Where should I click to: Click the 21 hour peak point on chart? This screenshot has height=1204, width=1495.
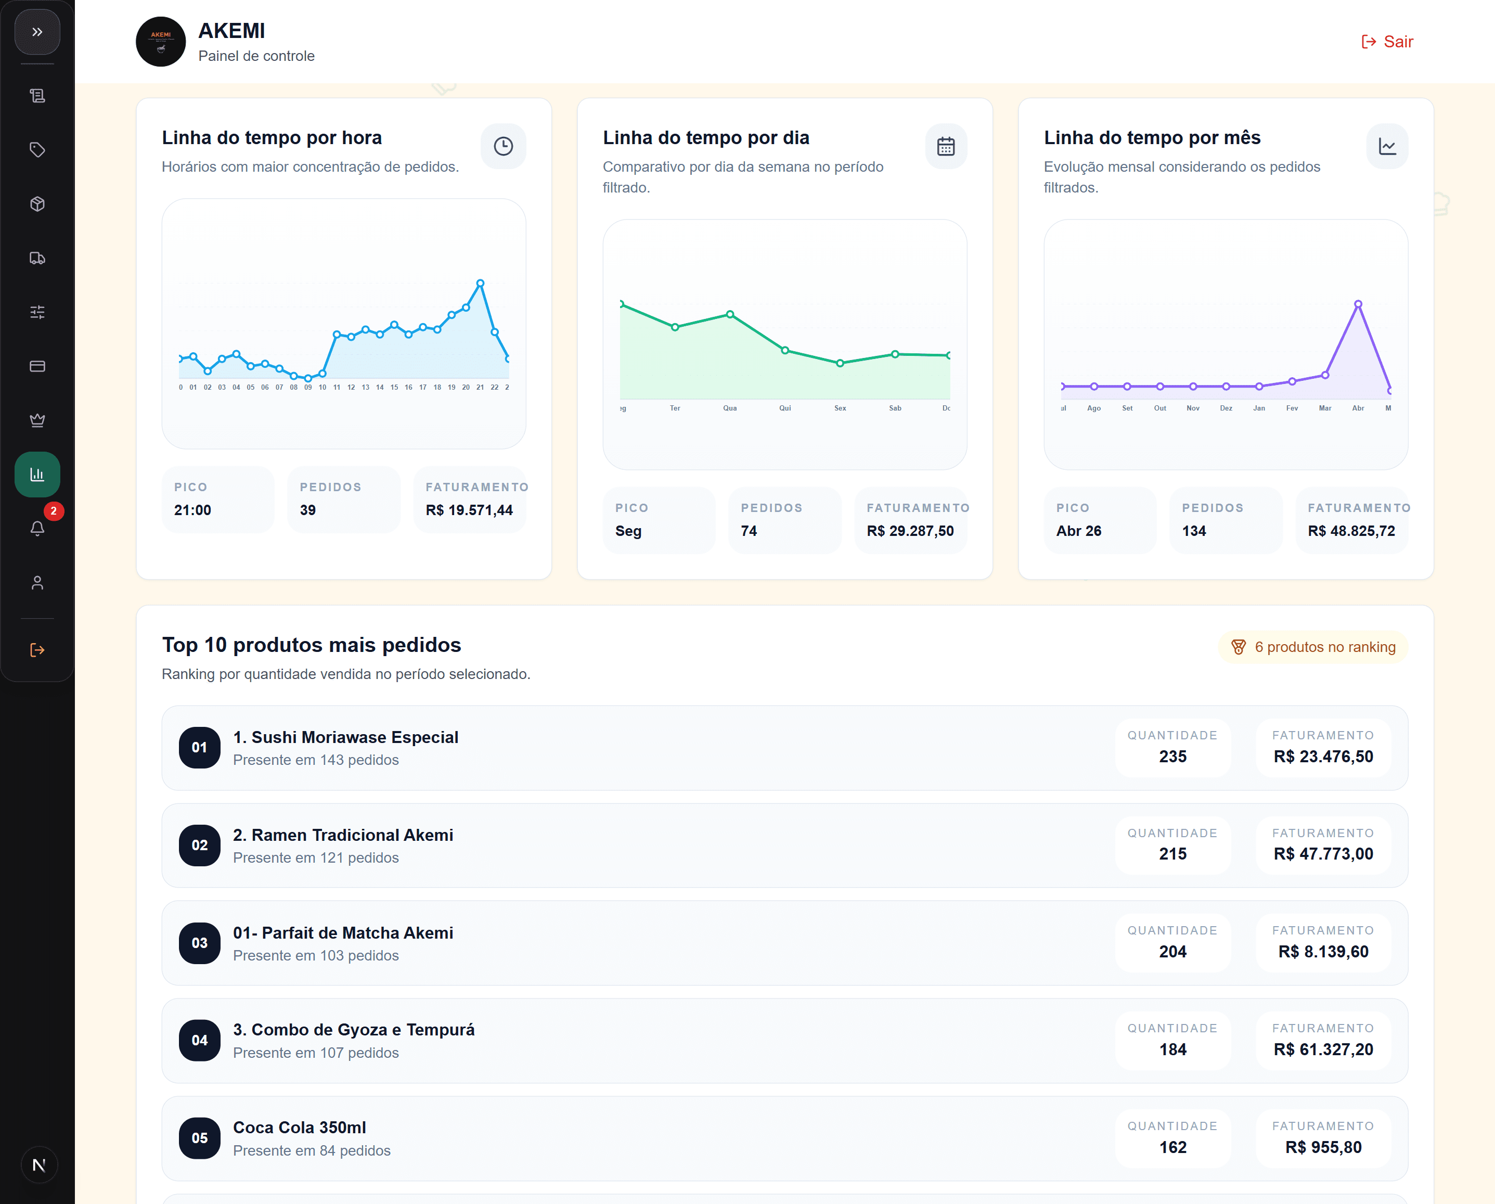click(x=480, y=283)
